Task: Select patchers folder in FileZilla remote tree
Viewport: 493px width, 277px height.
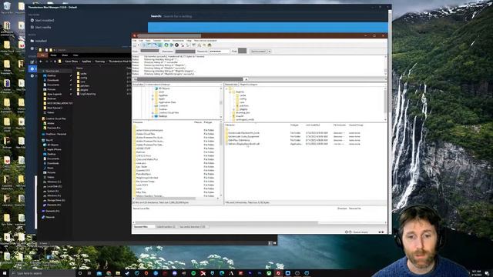Action: pyautogui.click(x=243, y=106)
